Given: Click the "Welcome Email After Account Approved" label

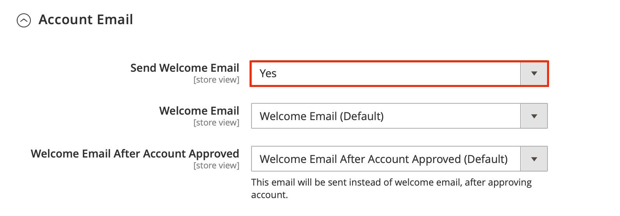Looking at the screenshot, I should 135,154.
